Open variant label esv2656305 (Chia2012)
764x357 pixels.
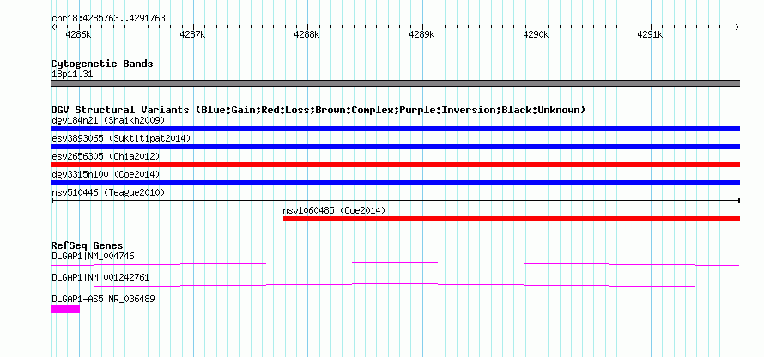pos(106,156)
